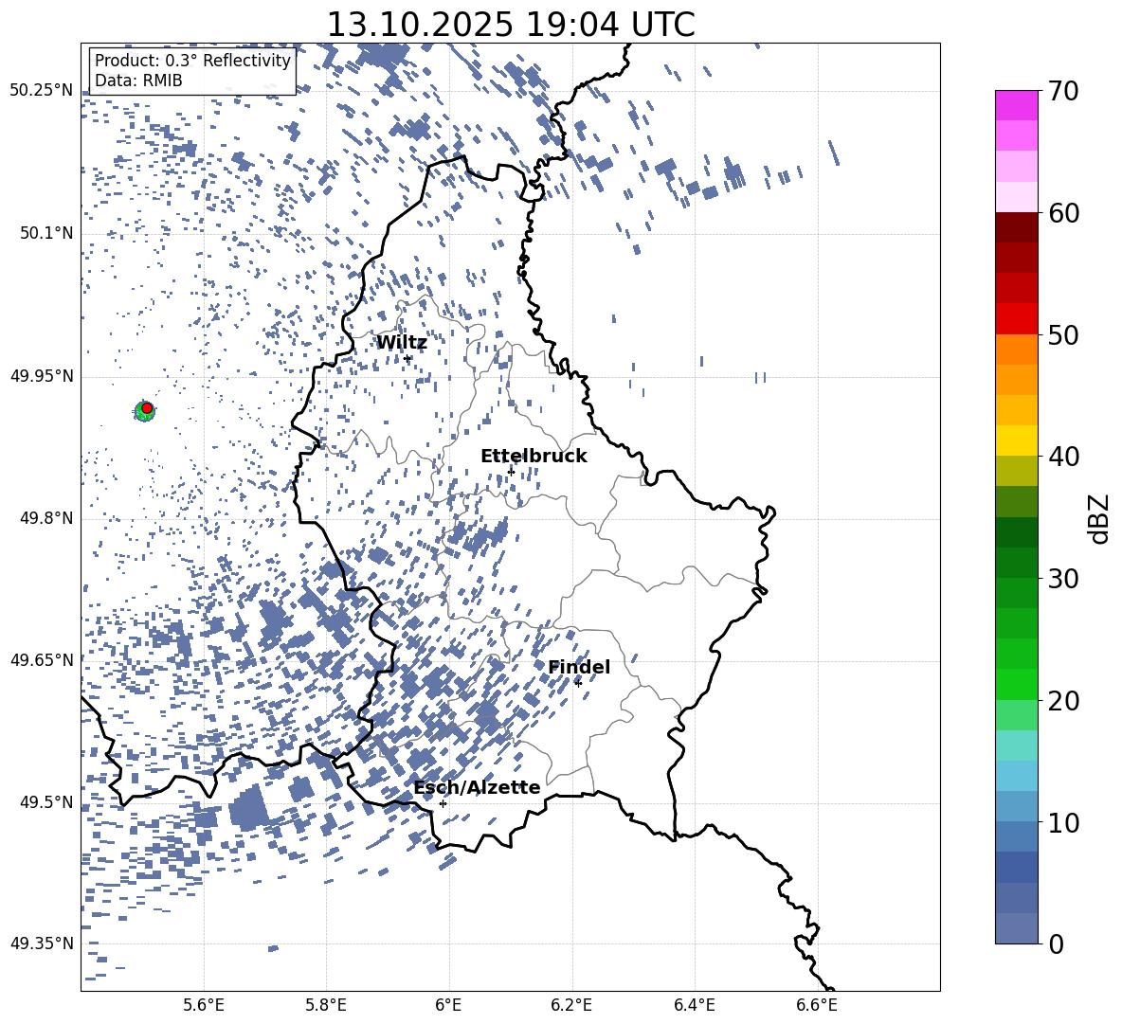This screenshot has width=1122, height=1024.
Task: Click the 49.8°N latitude label
Action: click(x=46, y=518)
